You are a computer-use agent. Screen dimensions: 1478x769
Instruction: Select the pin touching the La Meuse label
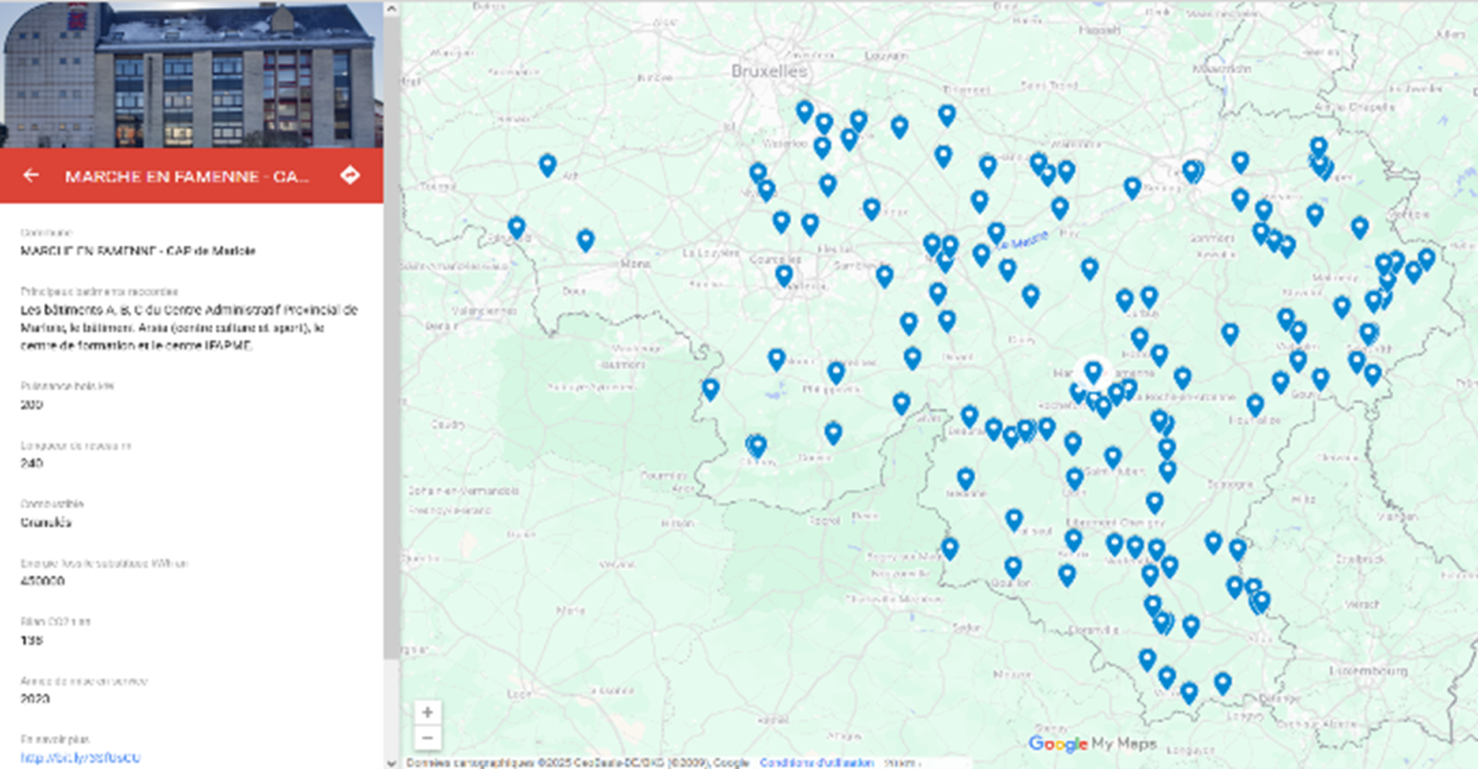click(996, 234)
